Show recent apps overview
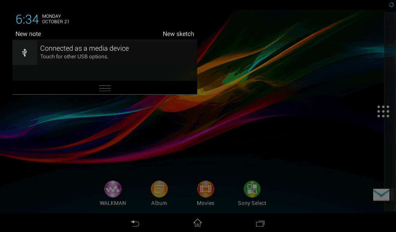The width and height of the screenshot is (396, 232). [260, 223]
